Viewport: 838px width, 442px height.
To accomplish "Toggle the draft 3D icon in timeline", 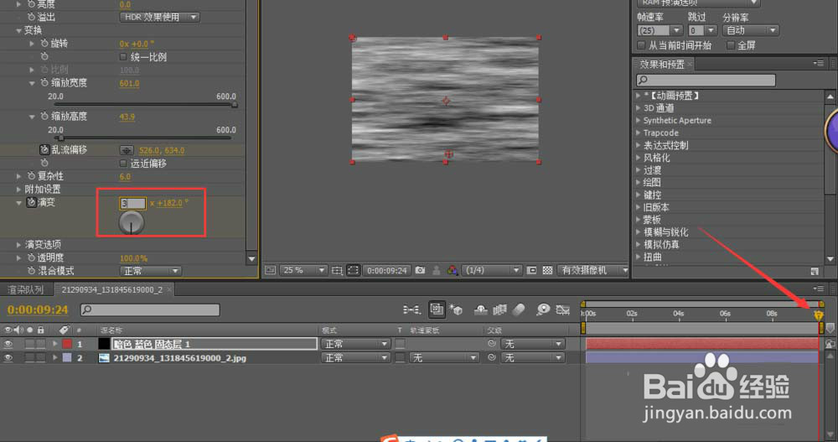I will pos(456,309).
